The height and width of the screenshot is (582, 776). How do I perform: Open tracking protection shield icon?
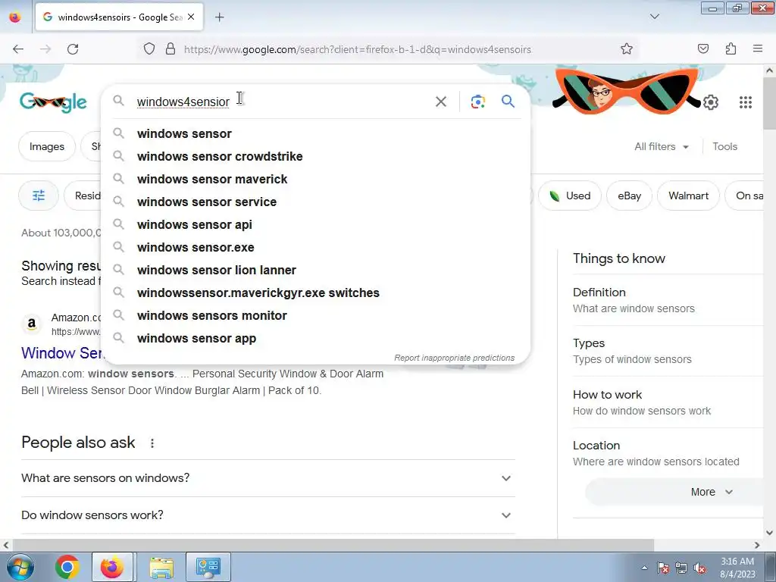click(x=149, y=48)
